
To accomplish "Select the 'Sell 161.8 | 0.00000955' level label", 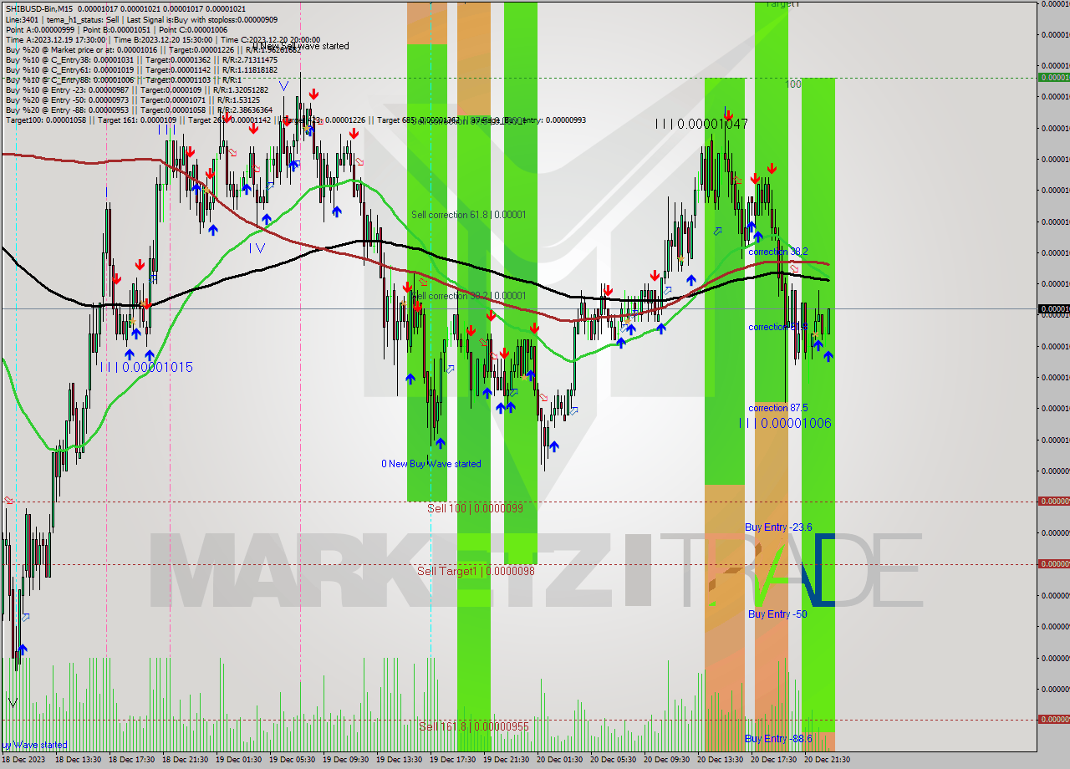I will click(x=474, y=726).
